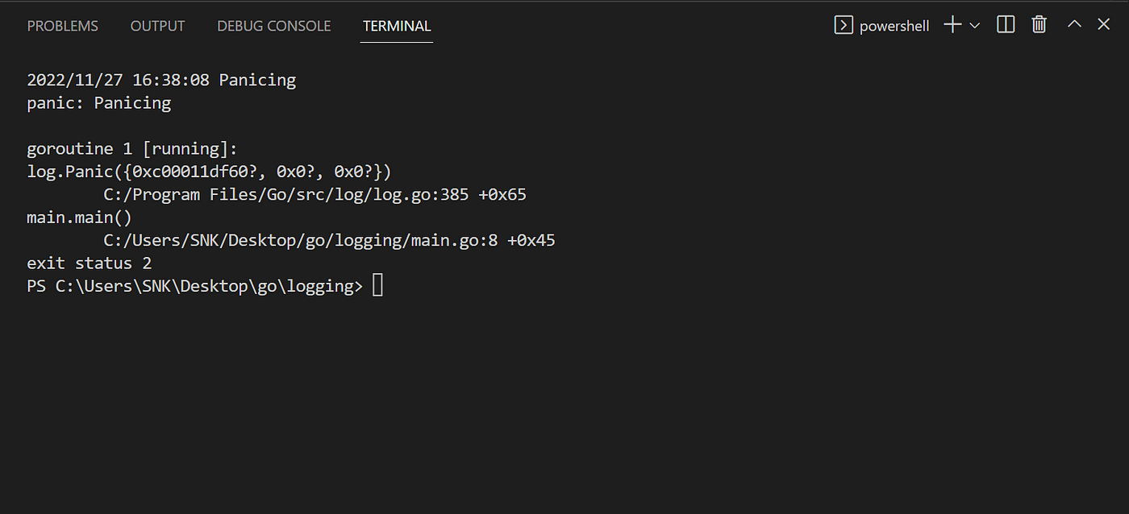Screen dimensions: 1129x514
Task: Select the DEBUG CONSOLE tab
Action: pos(274,26)
